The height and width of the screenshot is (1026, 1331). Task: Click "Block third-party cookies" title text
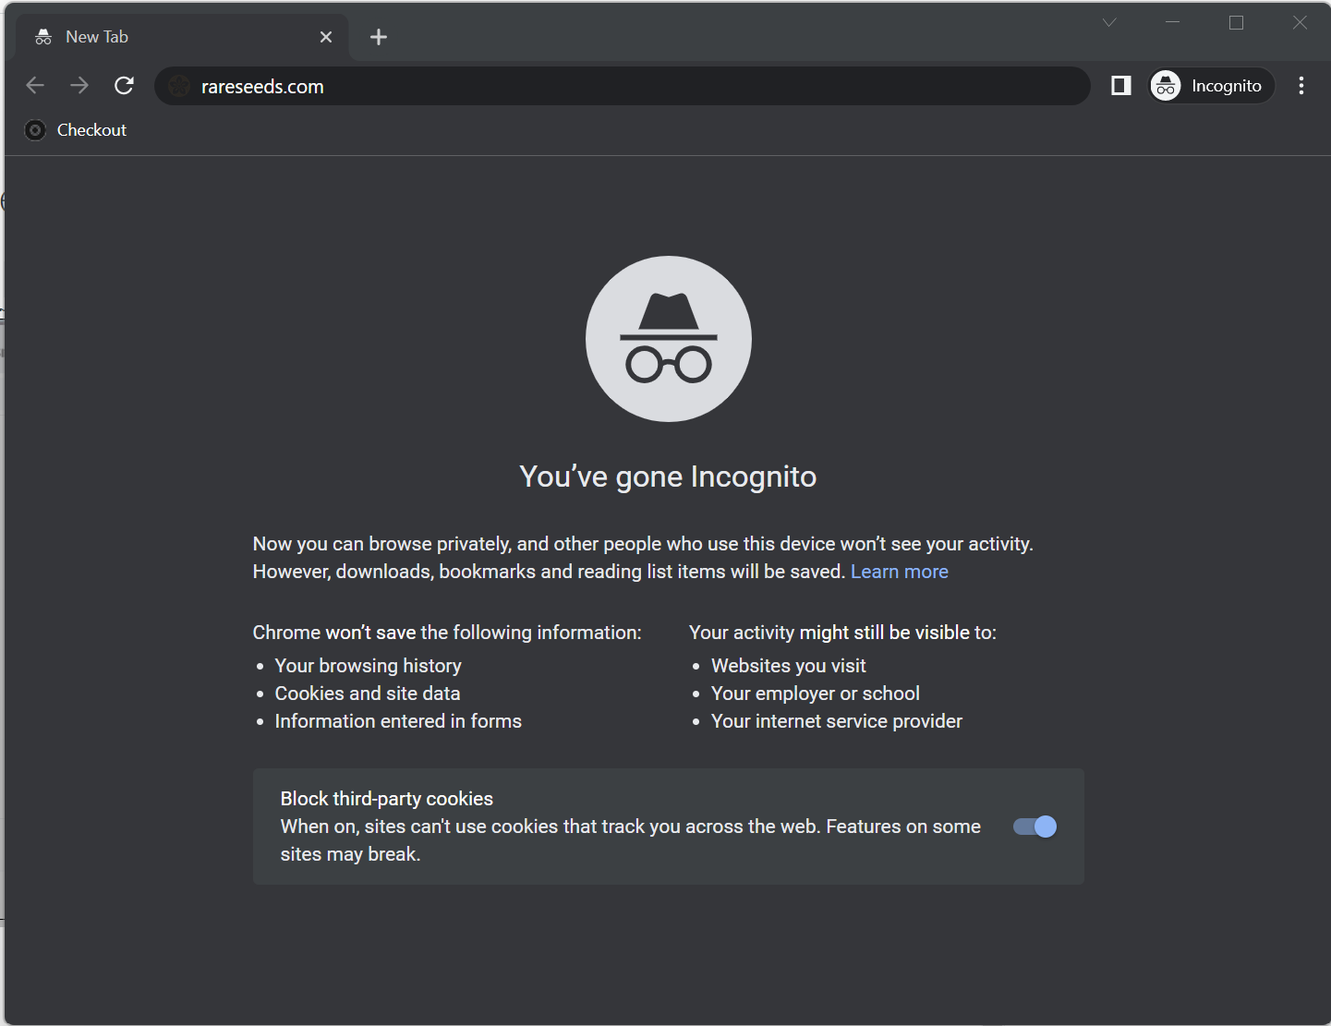(387, 799)
